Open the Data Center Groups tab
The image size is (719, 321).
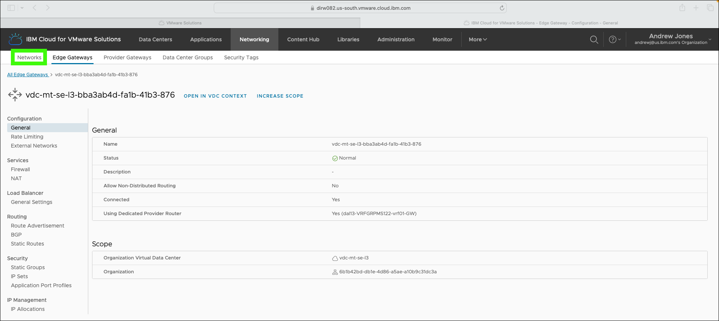[188, 57]
